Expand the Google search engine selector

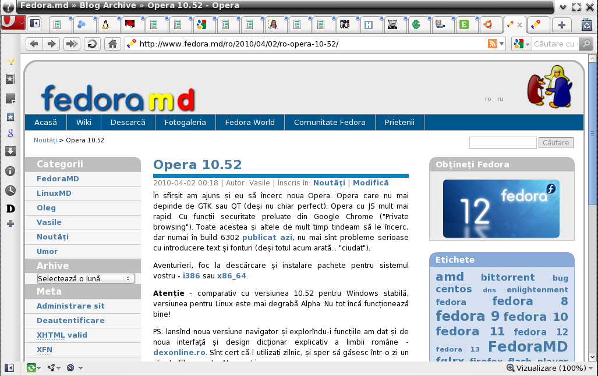coord(522,44)
